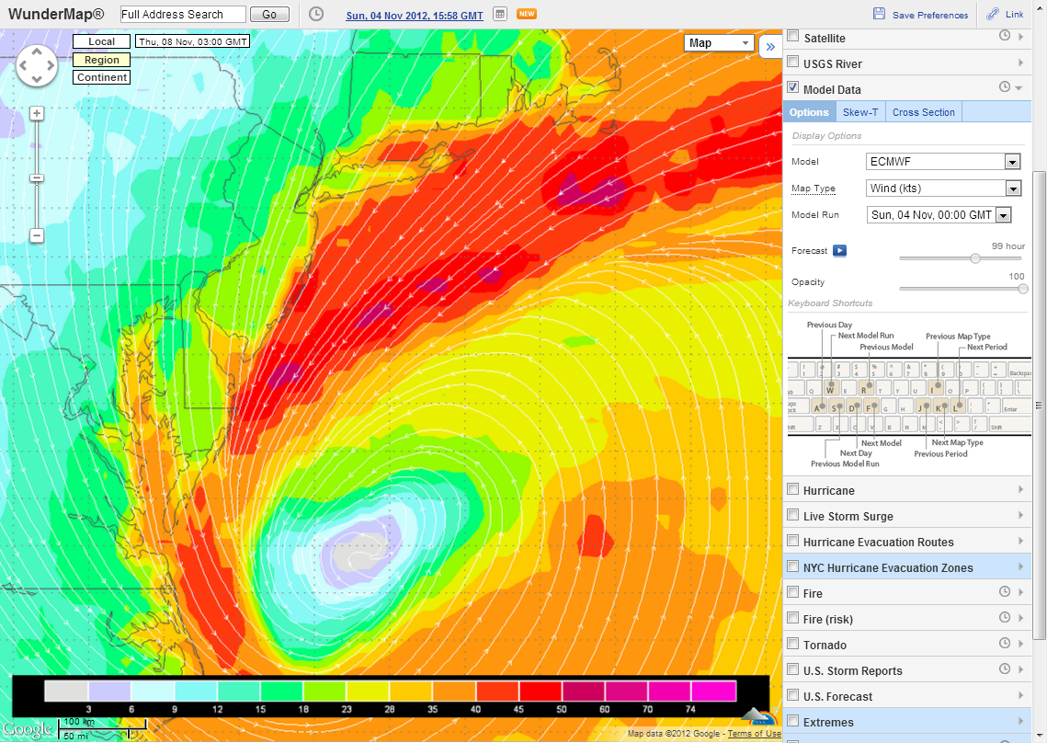Enable NYC Hurricane Evacuation Zones checkbox
The image size is (1047, 743).
793,566
